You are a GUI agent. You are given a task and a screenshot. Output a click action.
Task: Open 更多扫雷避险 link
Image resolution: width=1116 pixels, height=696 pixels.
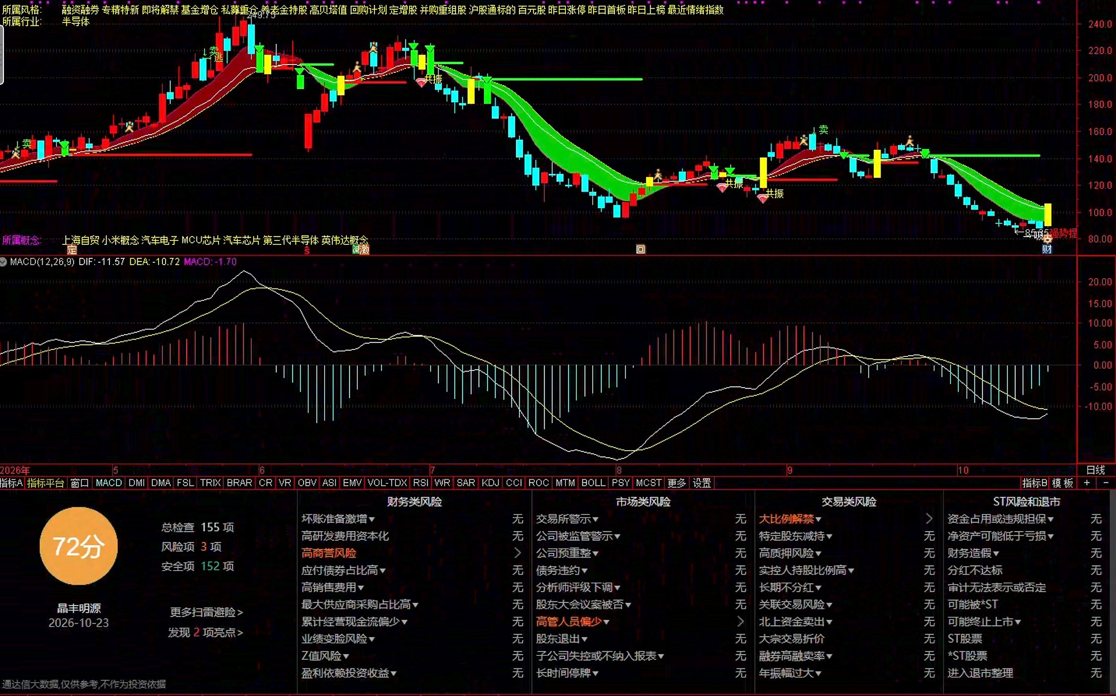(x=206, y=612)
